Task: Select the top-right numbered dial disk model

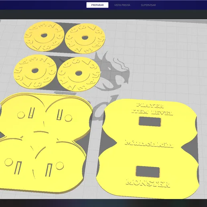Action: [x=85, y=39]
